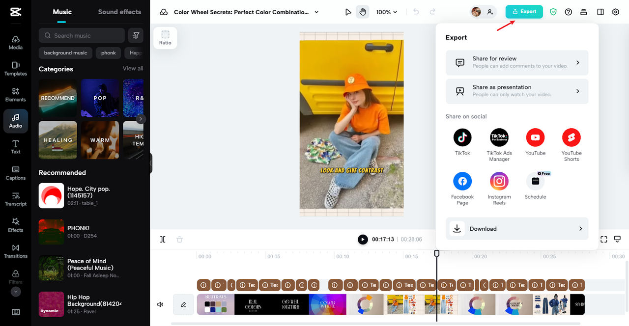Expand the project title dropdown
Image resolution: width=629 pixels, height=326 pixels.
[316, 12]
